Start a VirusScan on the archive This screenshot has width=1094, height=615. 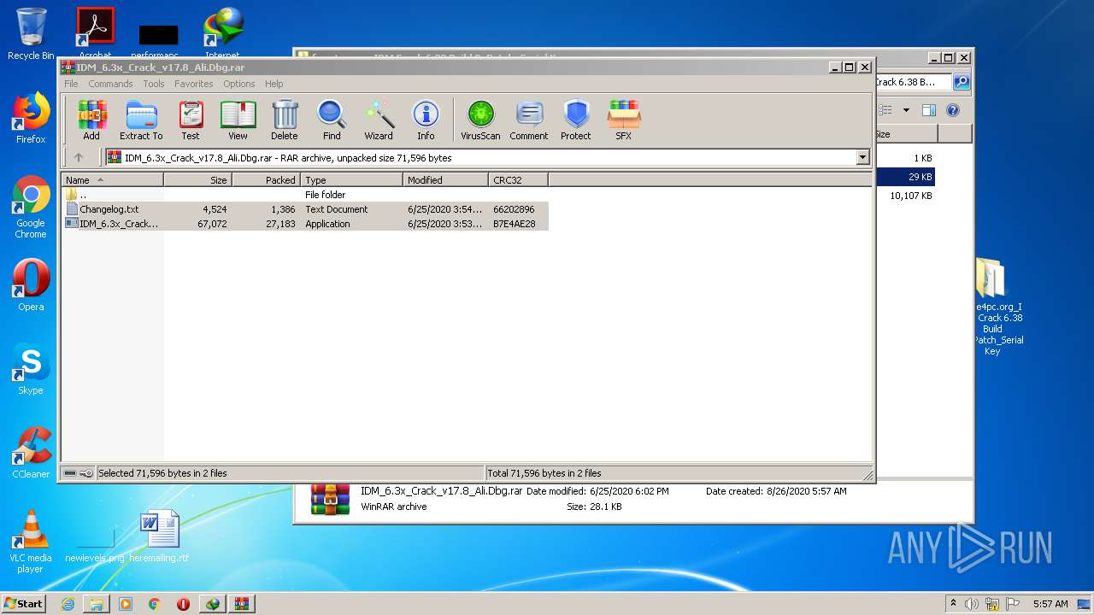tap(480, 120)
